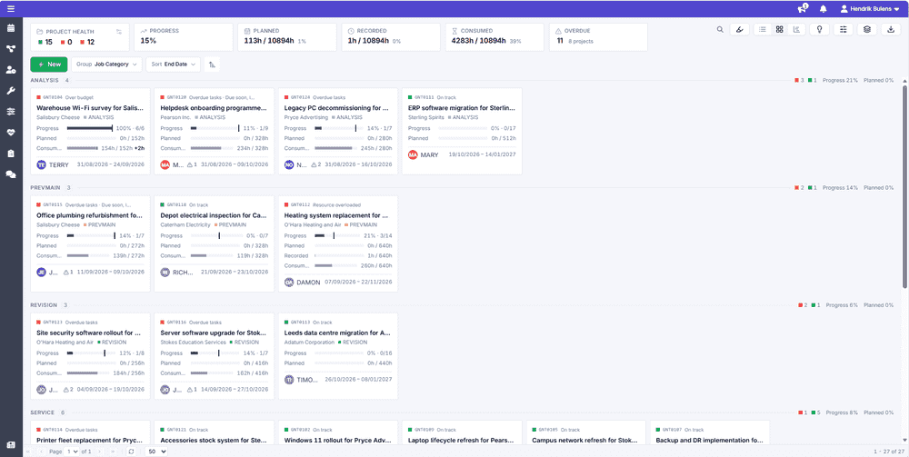Click the lightbulb tips icon

(x=819, y=30)
